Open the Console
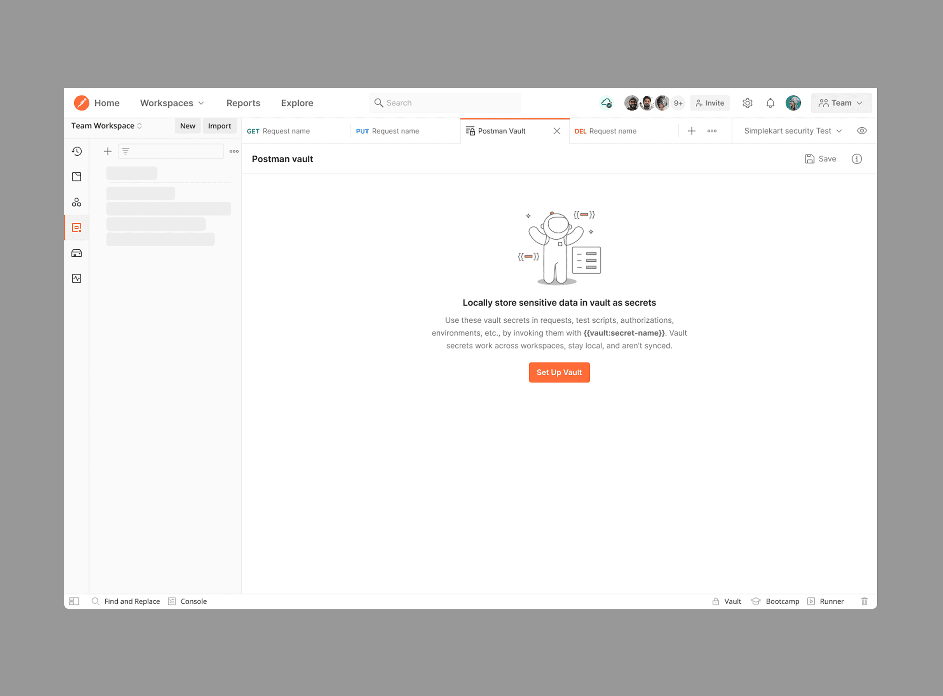 (x=188, y=601)
